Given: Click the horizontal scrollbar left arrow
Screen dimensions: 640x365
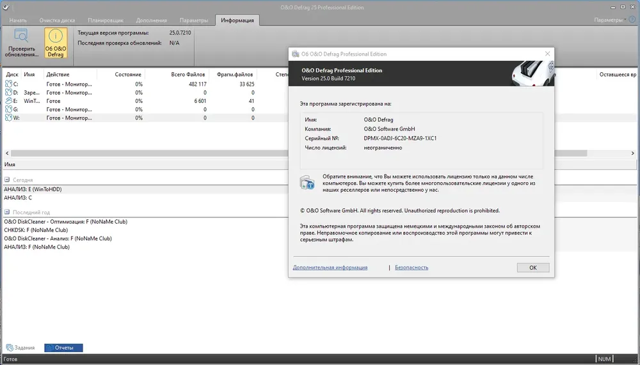Looking at the screenshot, I should pyautogui.click(x=7, y=153).
